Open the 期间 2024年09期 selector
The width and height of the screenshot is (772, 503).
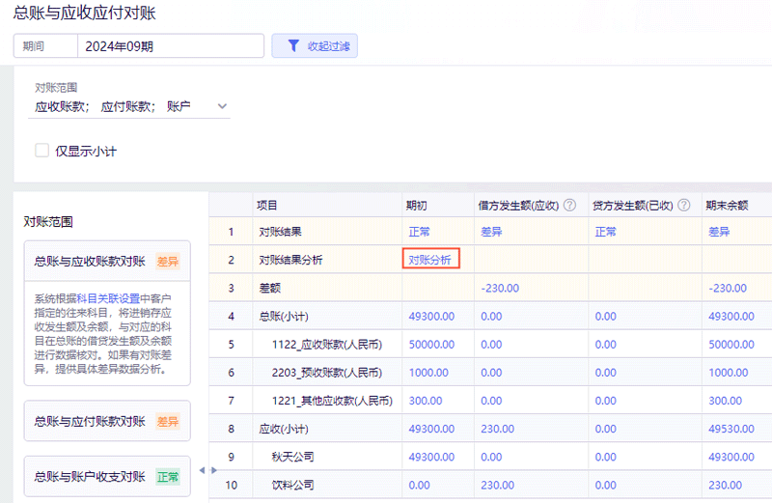tap(139, 45)
